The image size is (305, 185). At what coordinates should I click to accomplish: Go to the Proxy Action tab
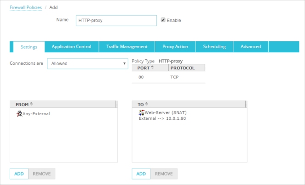click(x=175, y=47)
